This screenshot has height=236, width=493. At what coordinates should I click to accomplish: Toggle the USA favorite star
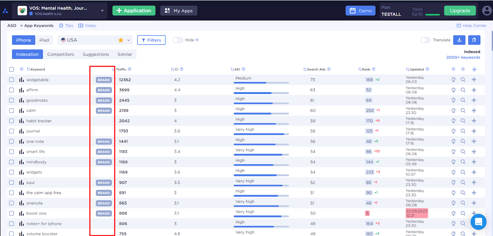pyautogui.click(x=121, y=40)
